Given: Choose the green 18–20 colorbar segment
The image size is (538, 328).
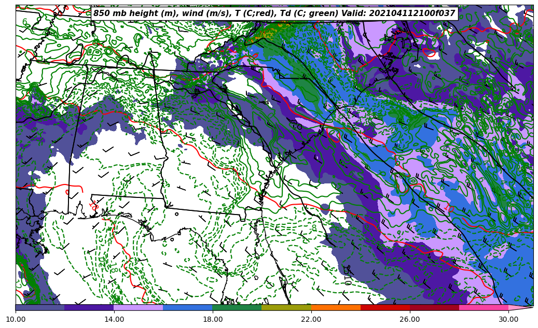Looking at the screenshot, I should click(x=237, y=307).
